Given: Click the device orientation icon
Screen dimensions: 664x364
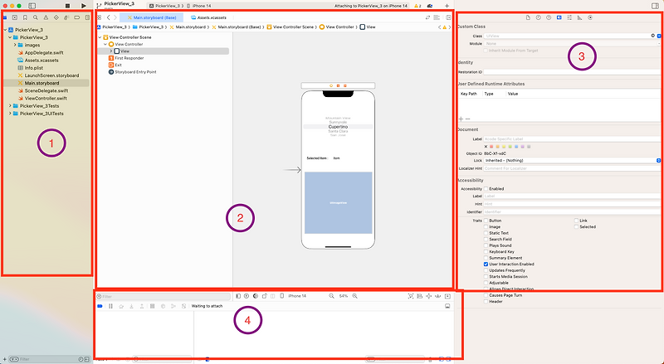Looking at the screenshot, I should (265, 296).
